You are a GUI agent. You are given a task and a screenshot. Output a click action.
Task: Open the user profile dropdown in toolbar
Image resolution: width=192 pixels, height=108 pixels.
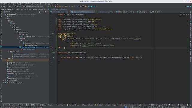(x=16, y=7)
